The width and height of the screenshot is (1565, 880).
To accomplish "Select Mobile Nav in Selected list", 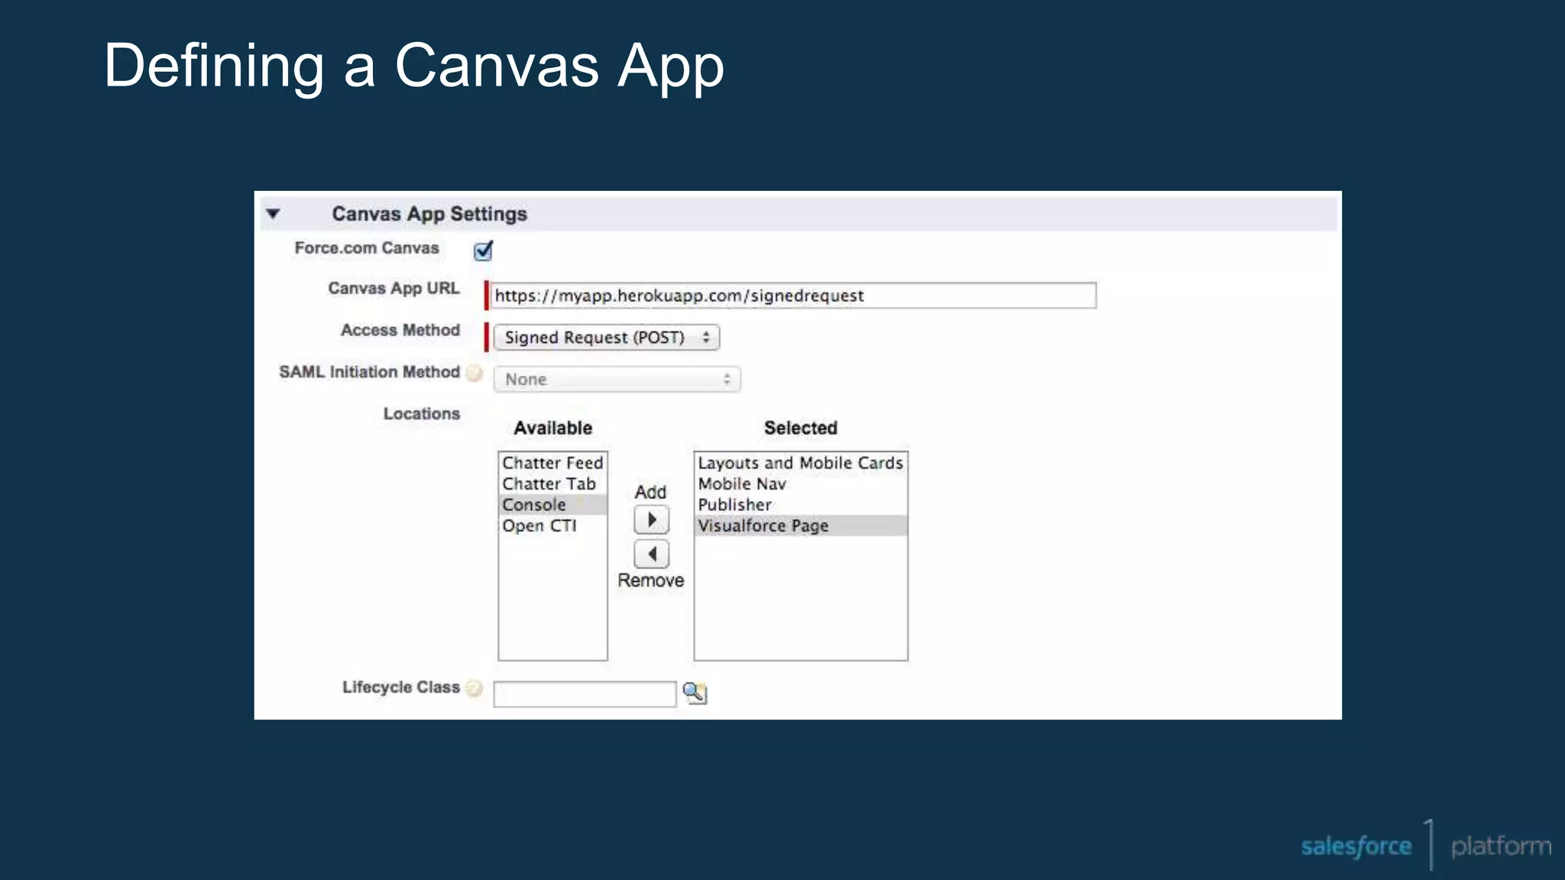I will click(801, 484).
